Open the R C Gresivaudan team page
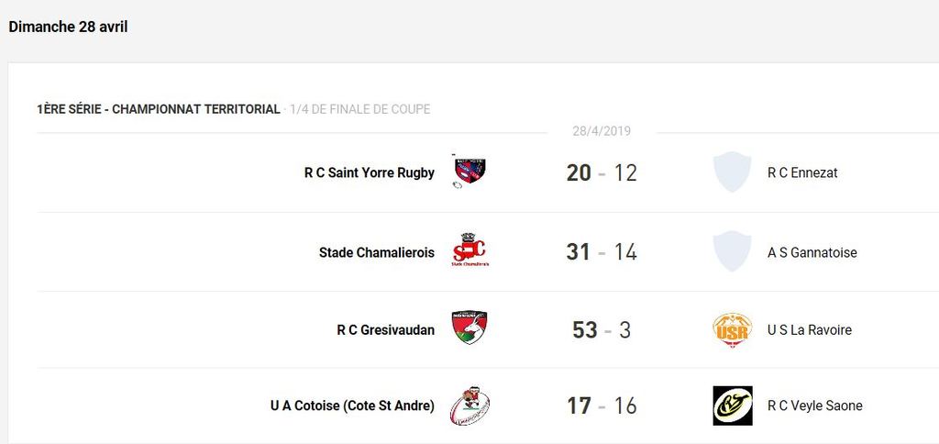The image size is (939, 444). [386, 329]
